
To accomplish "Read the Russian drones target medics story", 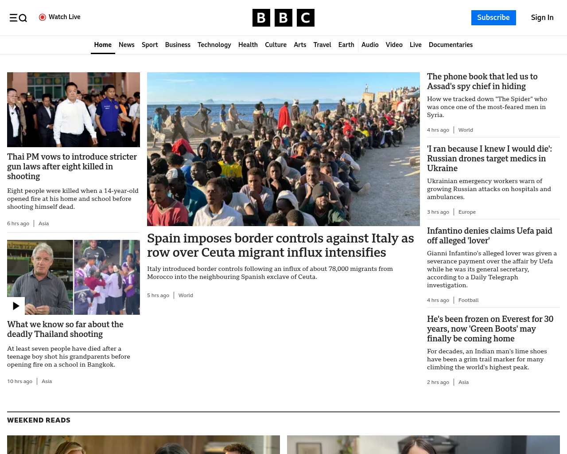I will coord(489,158).
